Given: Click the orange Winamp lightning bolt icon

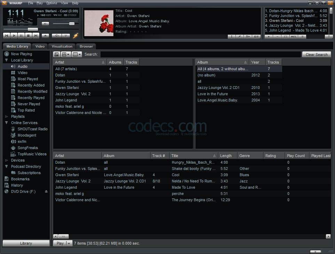Looking at the screenshot, I should coord(76,35).
